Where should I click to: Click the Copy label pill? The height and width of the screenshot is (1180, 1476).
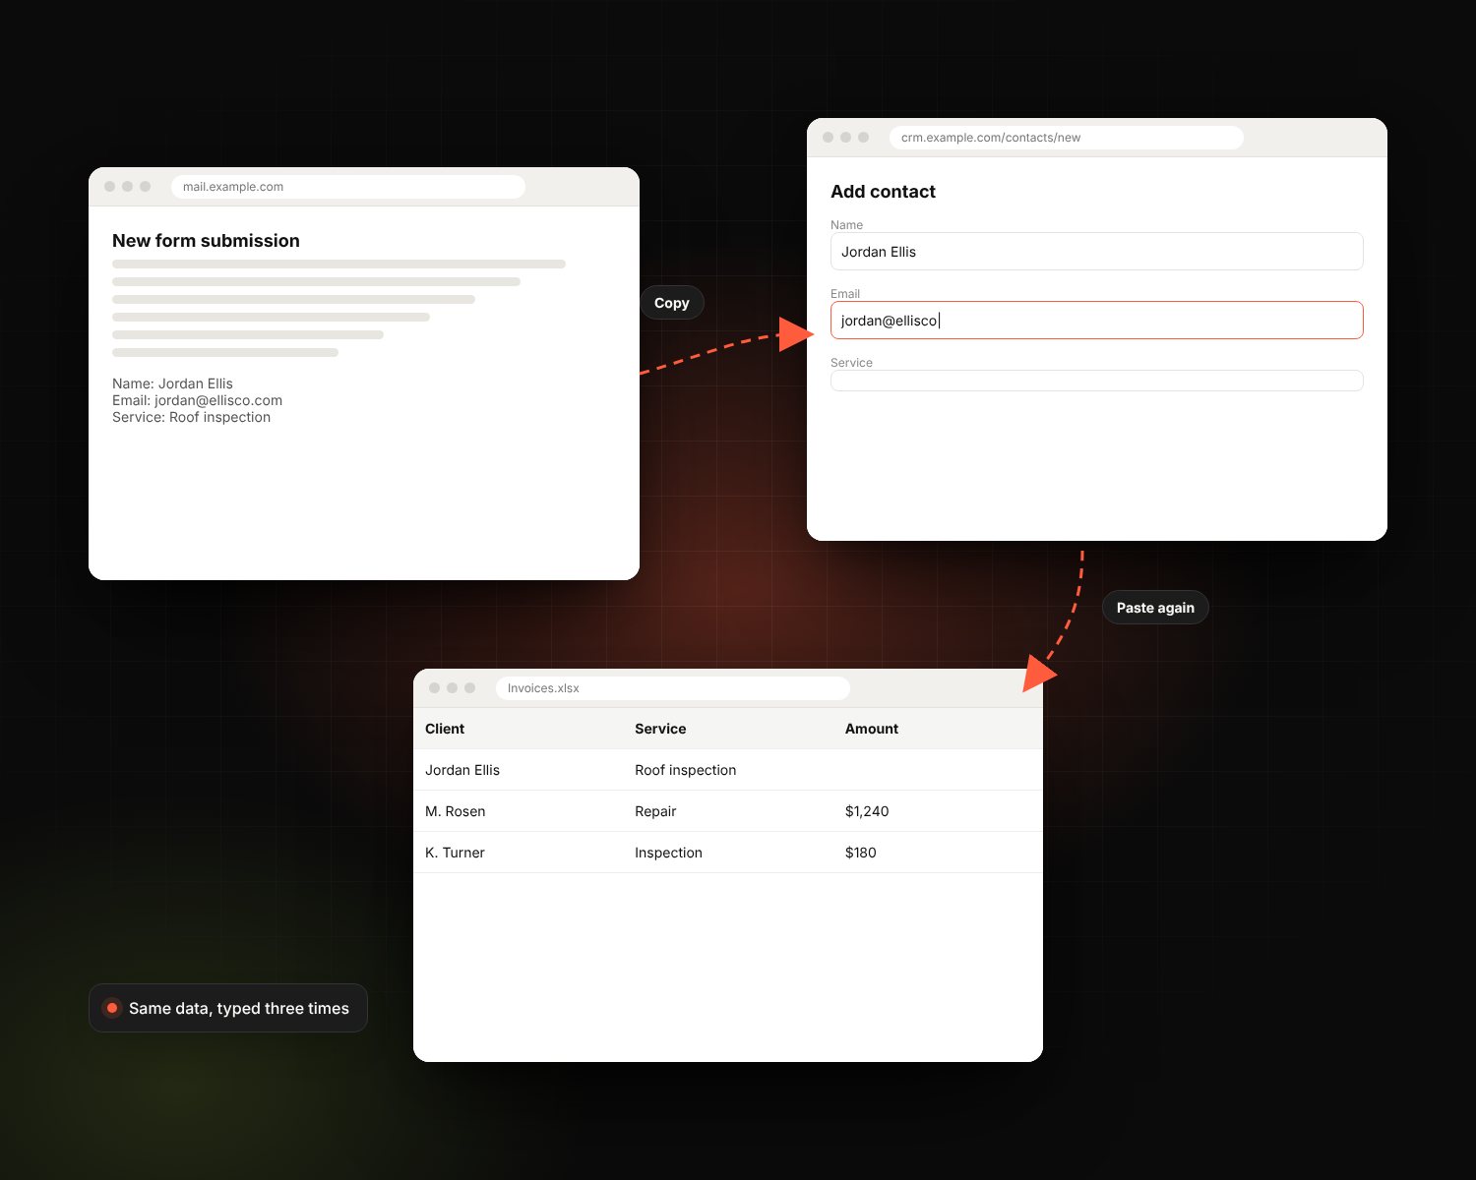click(x=672, y=303)
